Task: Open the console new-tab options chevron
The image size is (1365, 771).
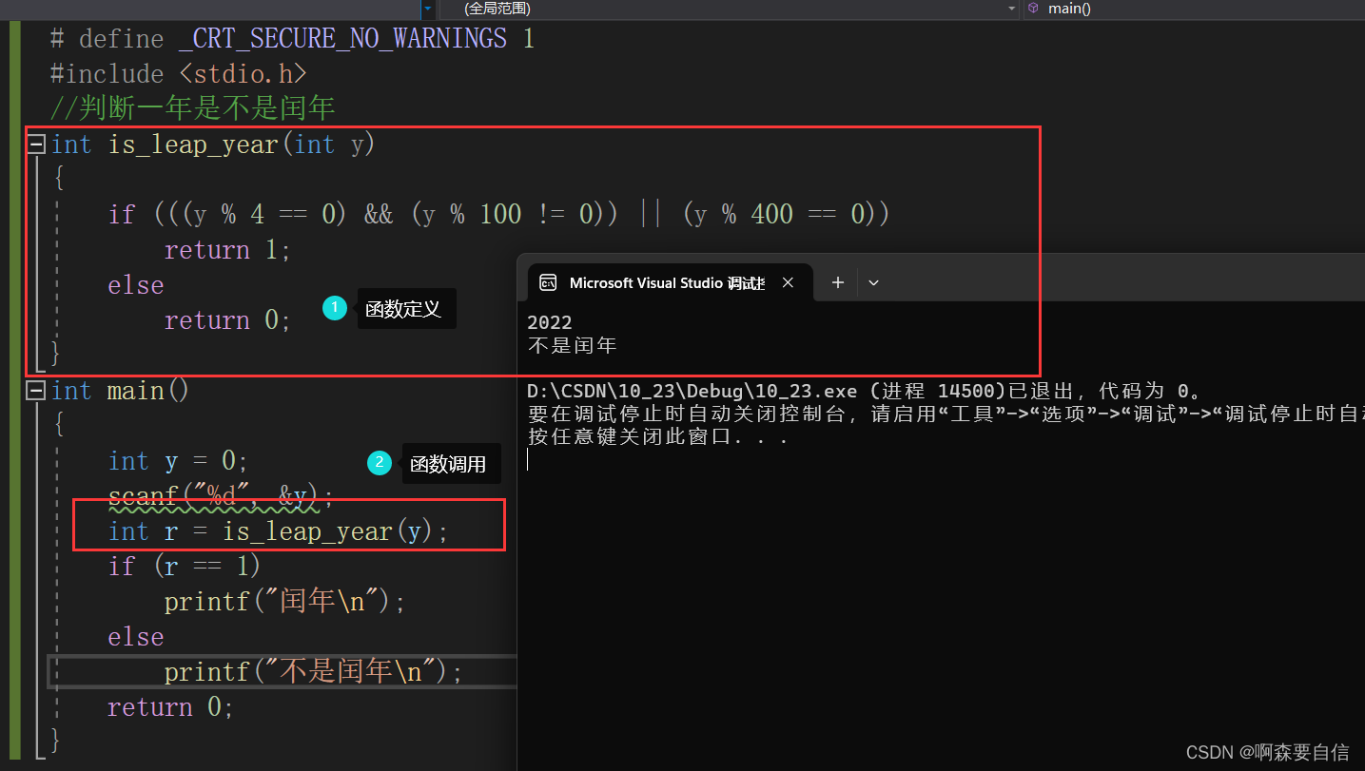Action: pos(873,282)
